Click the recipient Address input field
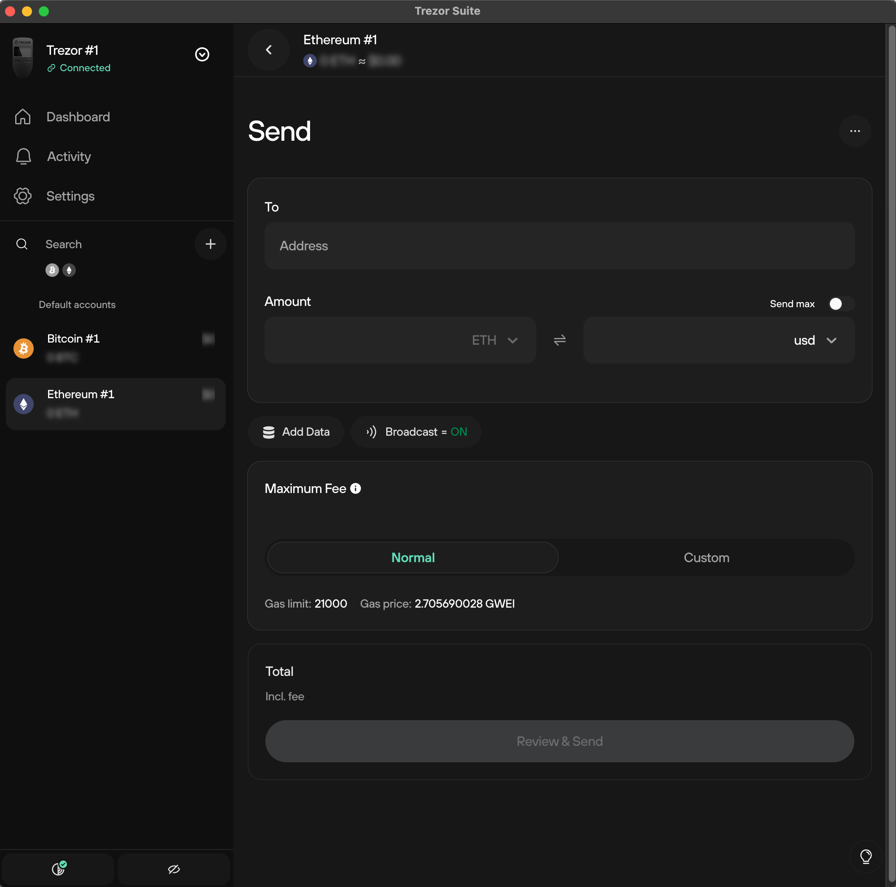Viewport: 896px width, 887px height. [x=559, y=246]
